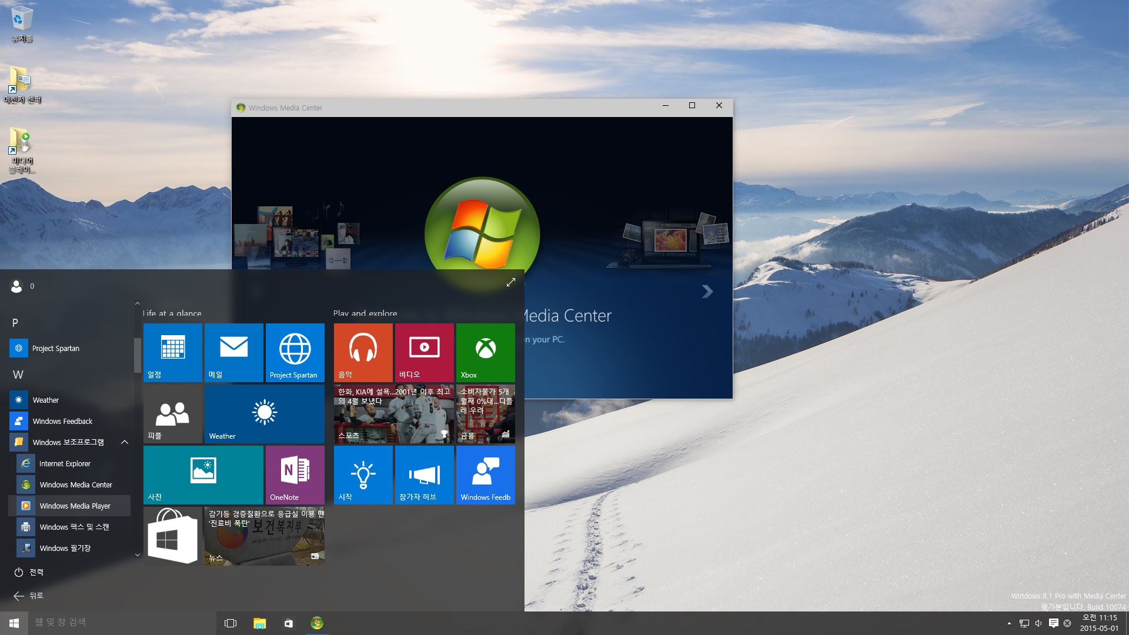Open the 참가자 허브 insider hub tile
Screen dimensions: 1129x635
click(425, 475)
